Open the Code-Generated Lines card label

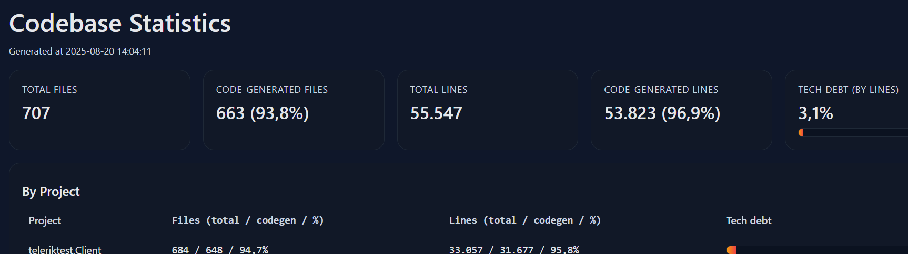661,90
